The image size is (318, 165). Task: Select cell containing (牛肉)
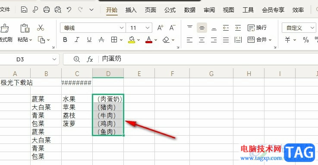click(108, 115)
